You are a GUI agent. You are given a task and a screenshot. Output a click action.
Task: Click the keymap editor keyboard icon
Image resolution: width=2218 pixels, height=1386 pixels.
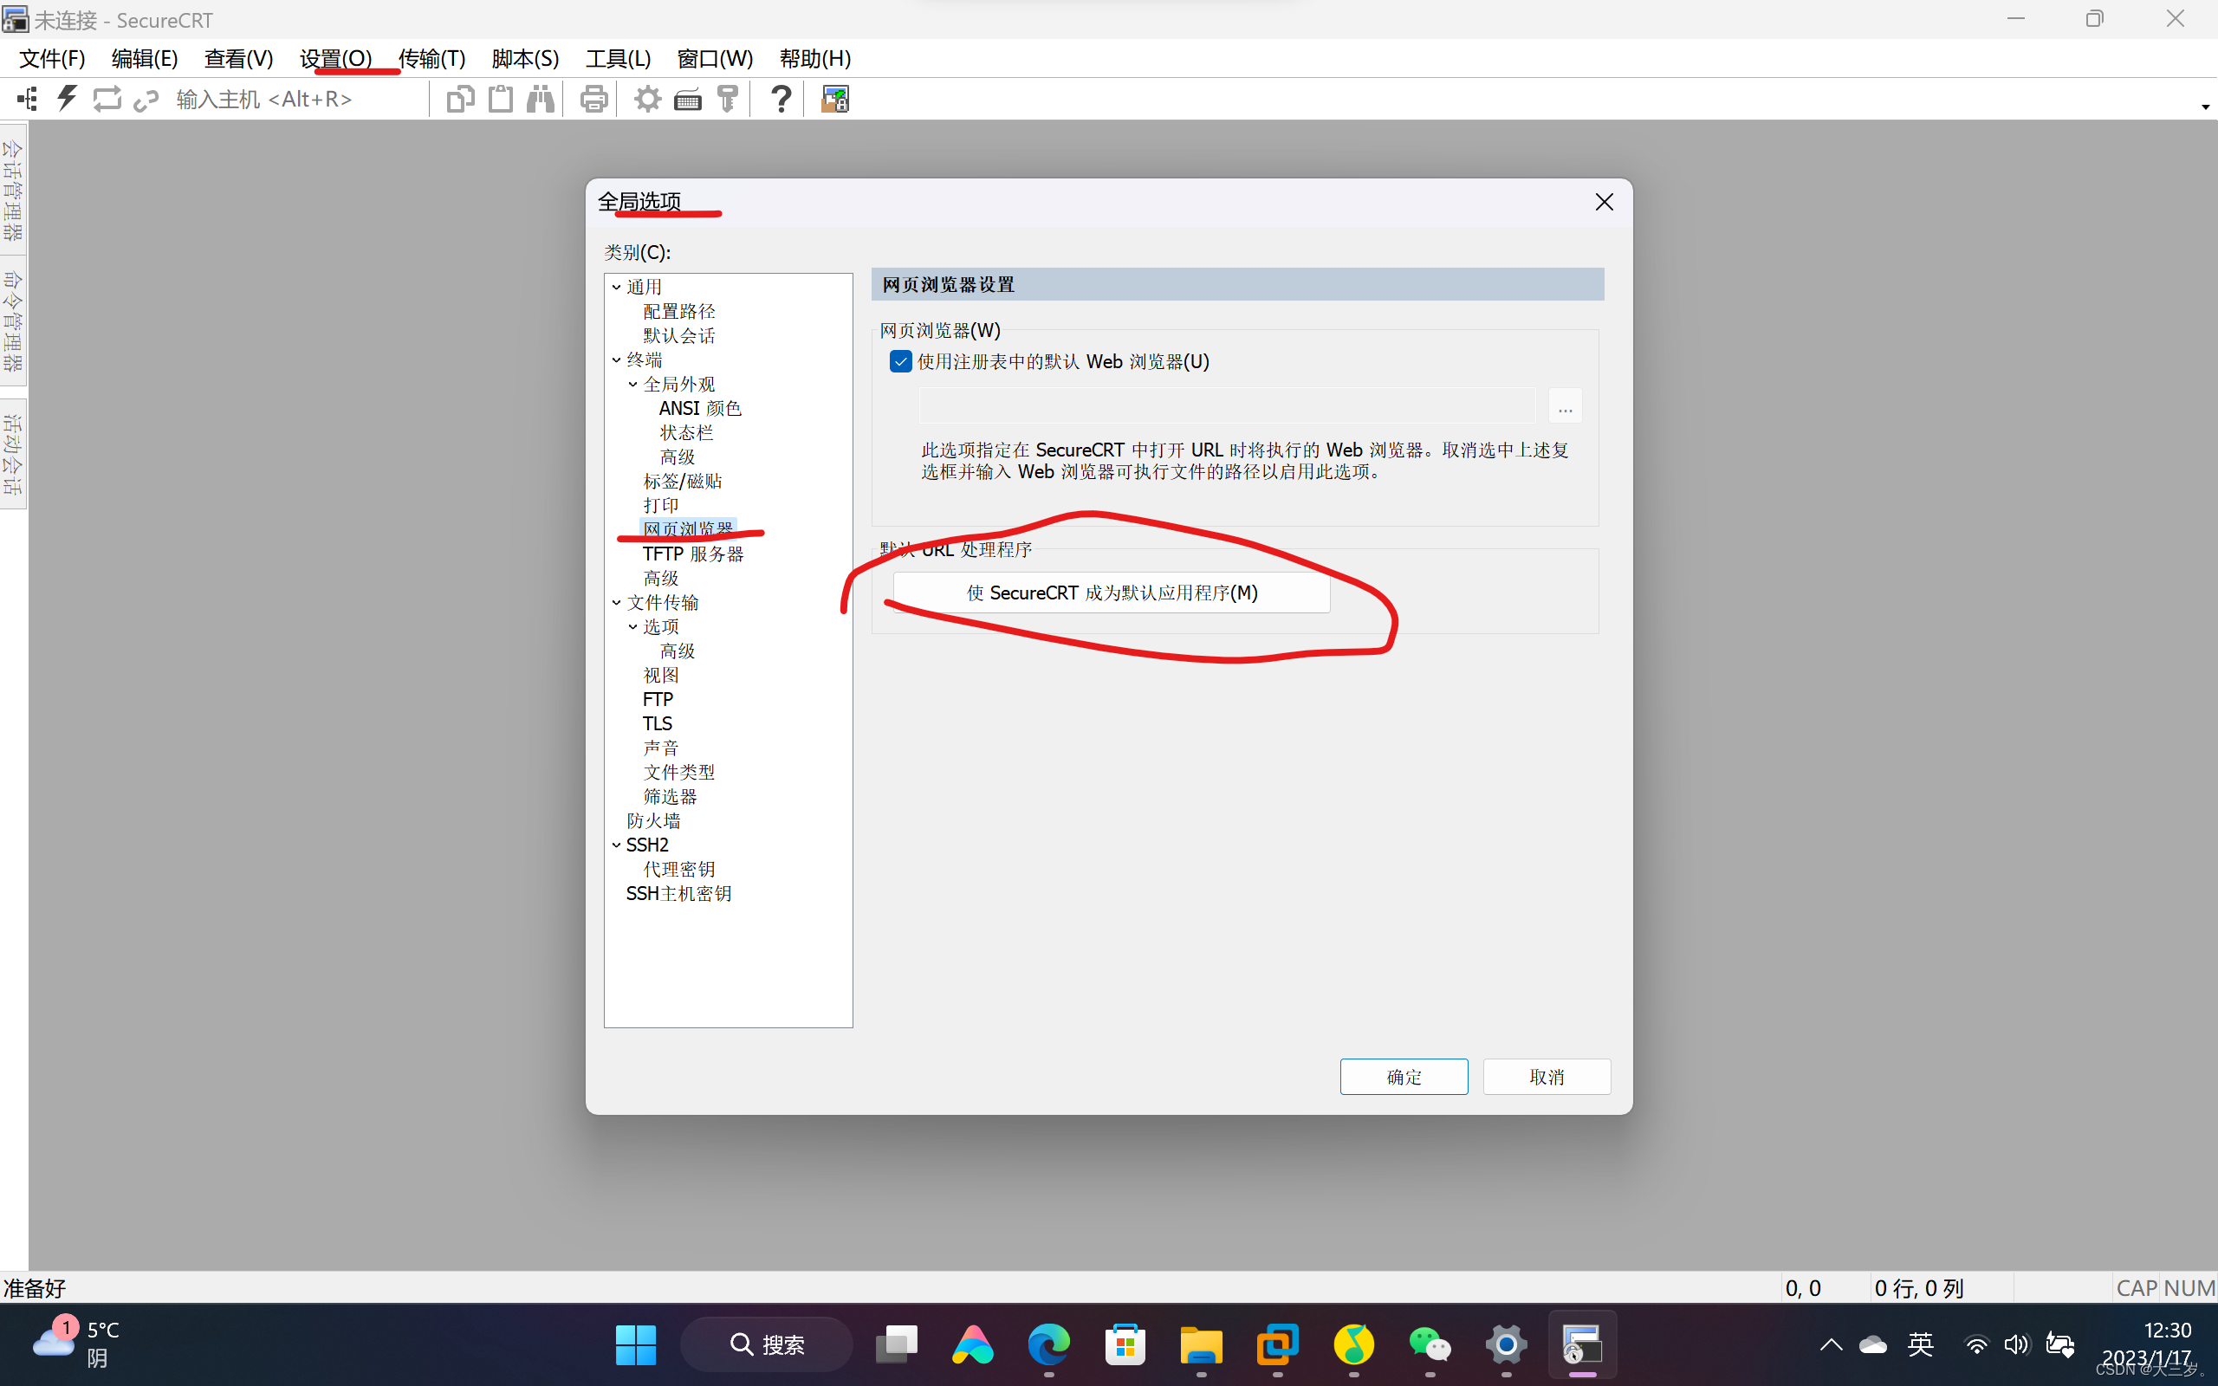click(x=687, y=98)
